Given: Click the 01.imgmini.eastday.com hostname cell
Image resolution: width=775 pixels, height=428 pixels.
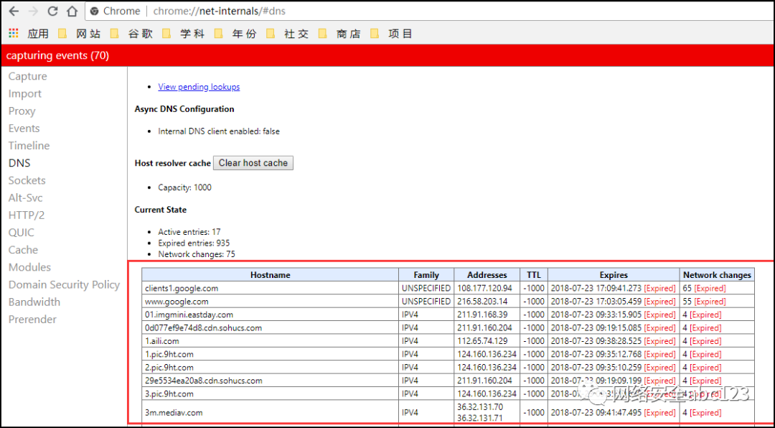Looking at the screenshot, I should [x=270, y=315].
